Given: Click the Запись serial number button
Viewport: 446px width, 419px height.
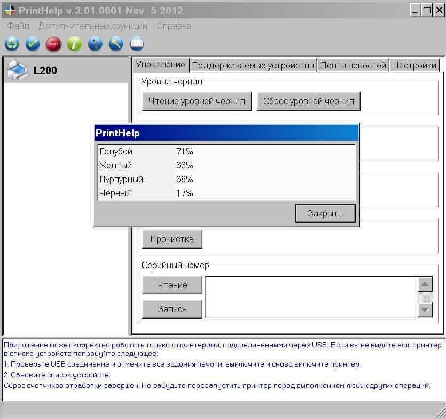Looking at the screenshot, I should (x=172, y=309).
